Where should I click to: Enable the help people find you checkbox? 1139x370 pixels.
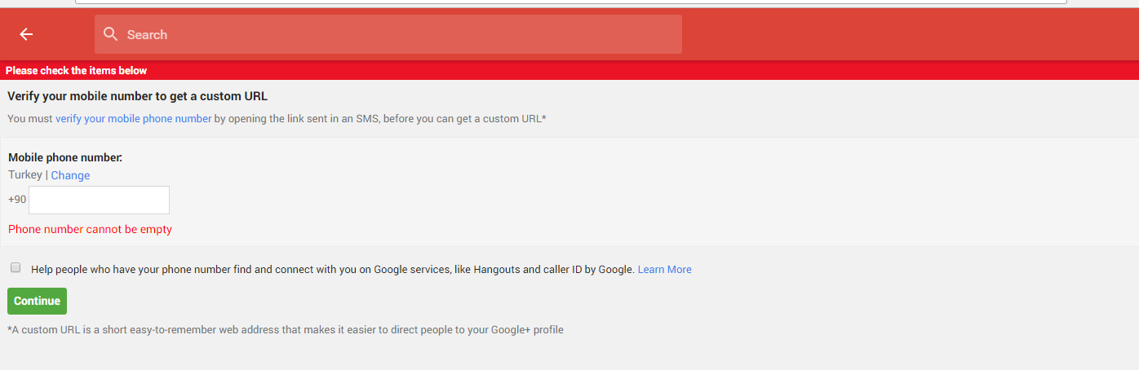pyautogui.click(x=16, y=267)
